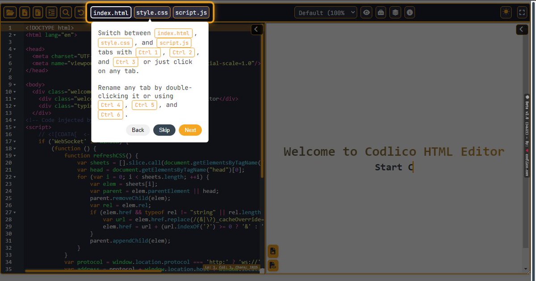
Task: Click the download file icon
Action: (x=25, y=12)
